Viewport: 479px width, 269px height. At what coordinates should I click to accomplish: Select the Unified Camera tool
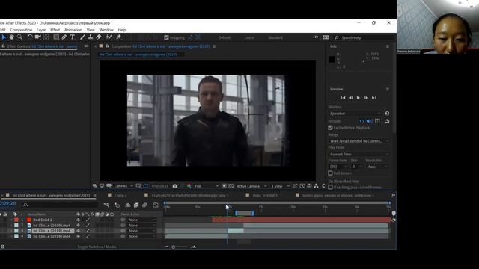pos(38,37)
